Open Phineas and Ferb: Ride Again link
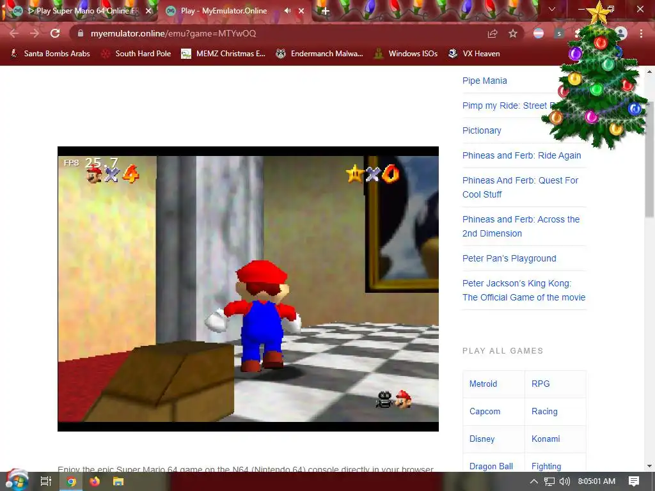Viewport: 655px width, 491px height. 522,155
